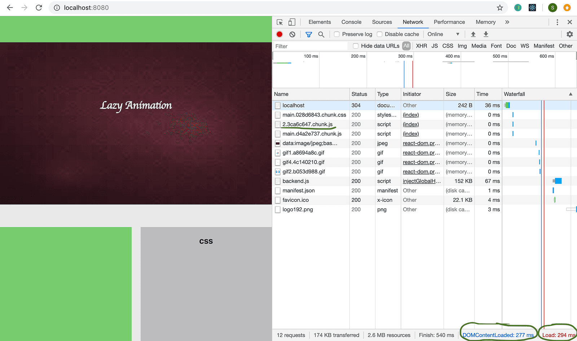Switch to the Console tab
577x341 pixels.
coord(351,22)
